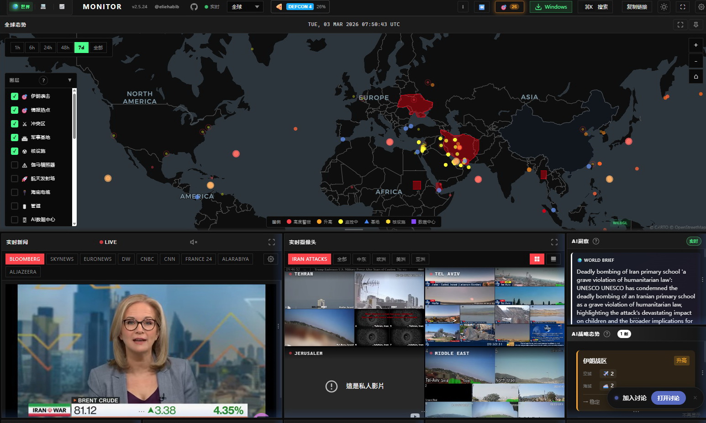Open the GitHub repository icon

(x=194, y=7)
